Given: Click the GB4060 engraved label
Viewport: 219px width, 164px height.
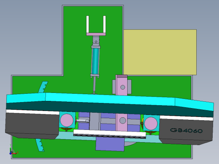Looking at the screenshot, I should (x=186, y=130).
